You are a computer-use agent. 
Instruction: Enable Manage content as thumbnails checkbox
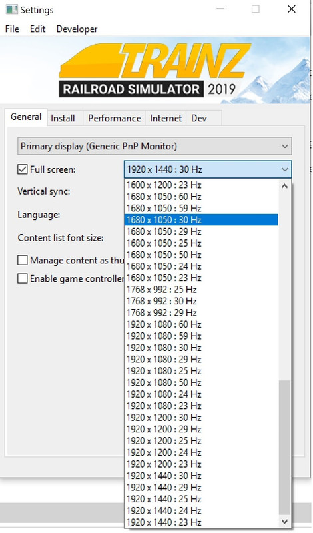pos(23,260)
